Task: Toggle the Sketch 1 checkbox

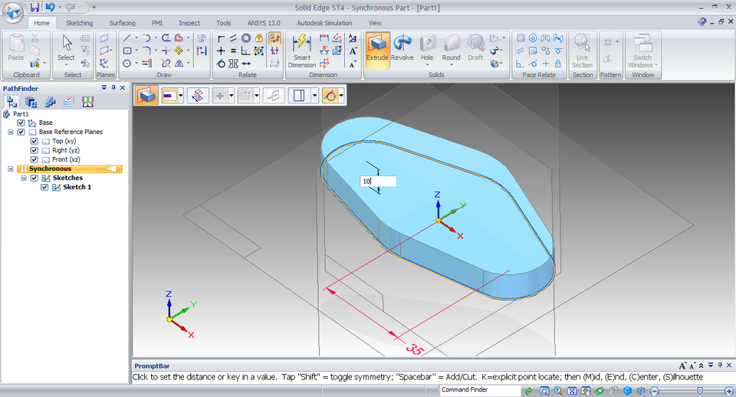Action: pyautogui.click(x=44, y=187)
